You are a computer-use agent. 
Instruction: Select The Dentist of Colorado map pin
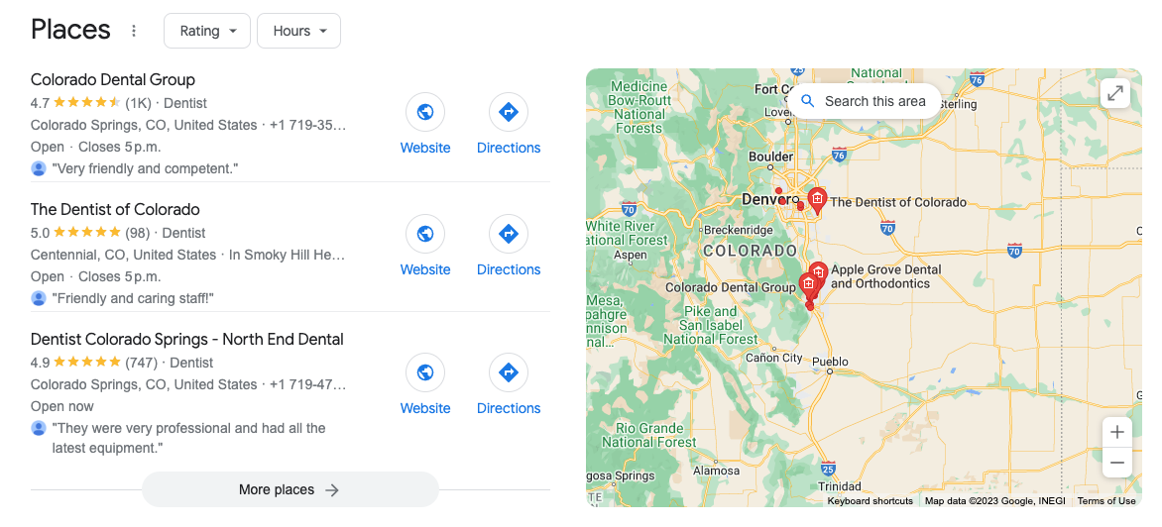coord(817,200)
